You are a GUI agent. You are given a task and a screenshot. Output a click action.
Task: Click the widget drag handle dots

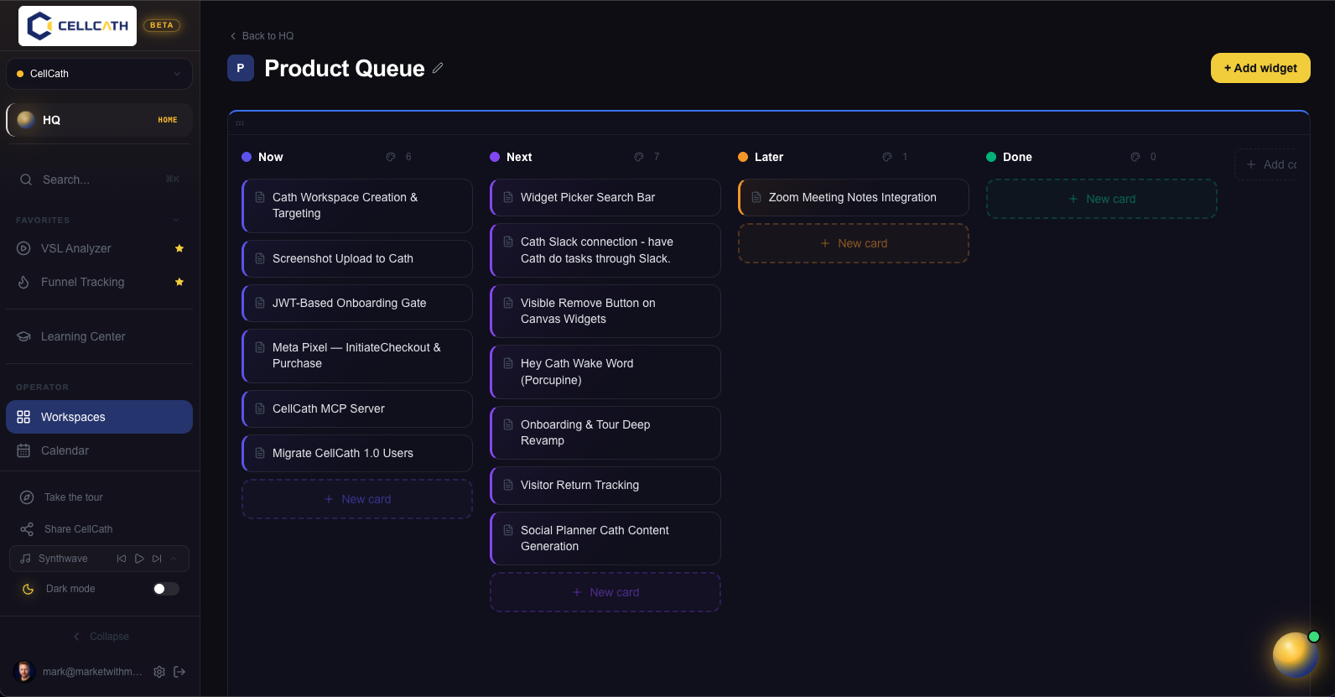pos(240,123)
